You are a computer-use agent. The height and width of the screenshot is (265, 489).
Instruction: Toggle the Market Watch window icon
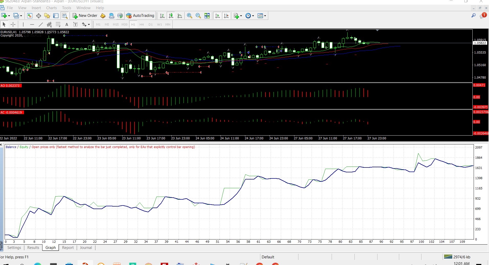(x=30, y=16)
